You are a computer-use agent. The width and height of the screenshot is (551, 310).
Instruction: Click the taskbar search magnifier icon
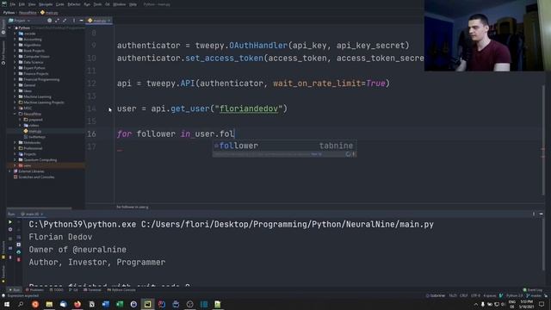pyautogui.click(x=21, y=304)
